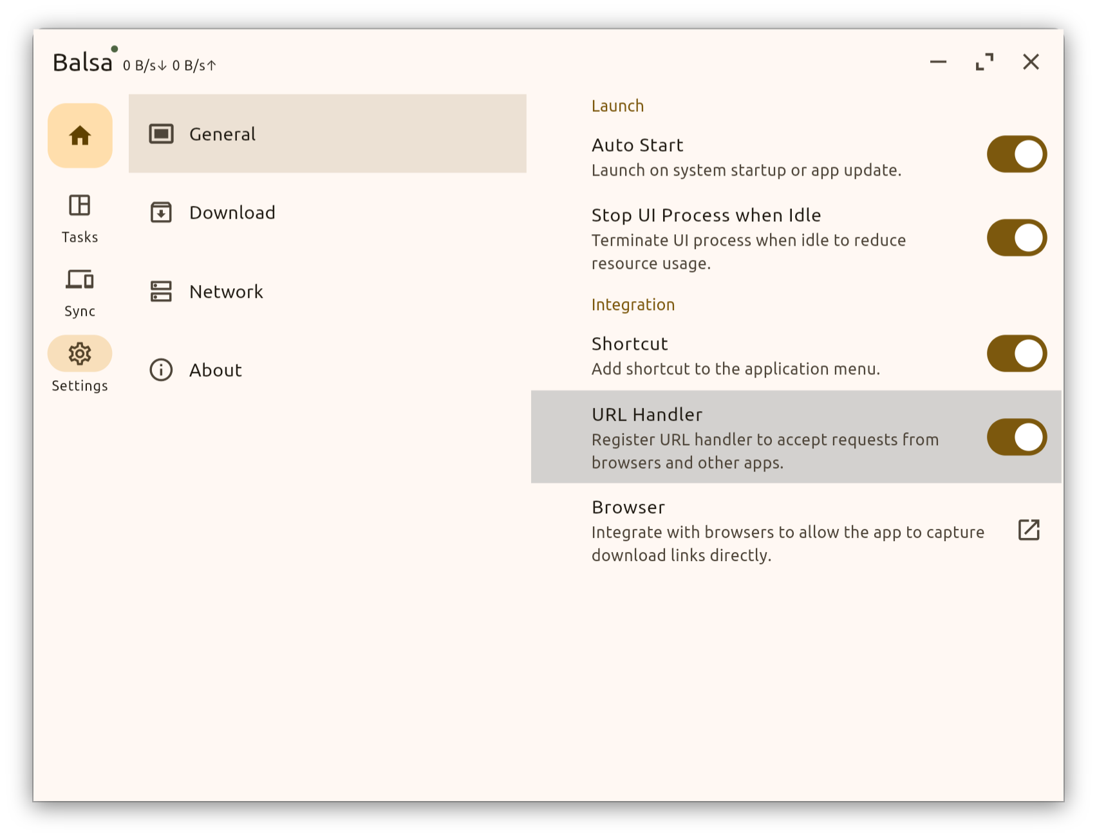Click the download speed indicator
This screenshot has width=1097, height=839.
pos(143,65)
